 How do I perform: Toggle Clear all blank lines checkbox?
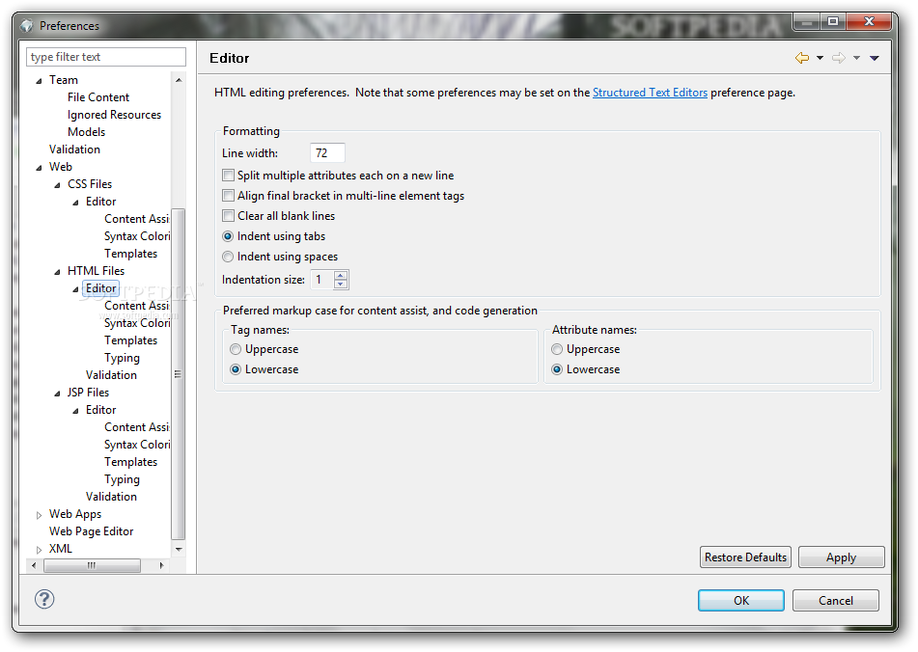pos(229,216)
